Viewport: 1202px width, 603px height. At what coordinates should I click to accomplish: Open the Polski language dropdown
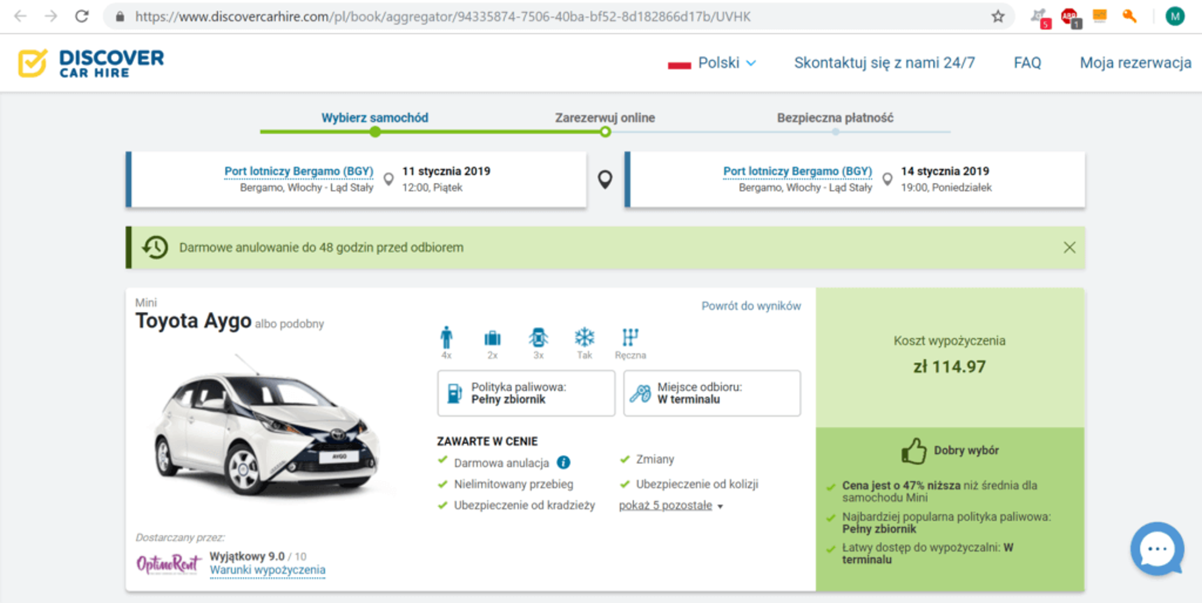[719, 63]
